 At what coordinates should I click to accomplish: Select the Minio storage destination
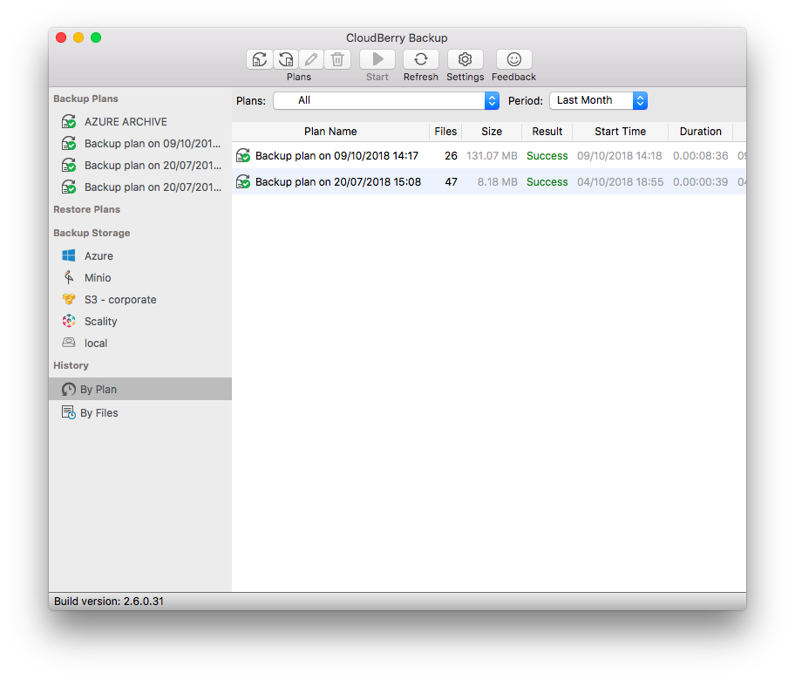pyautogui.click(x=98, y=277)
